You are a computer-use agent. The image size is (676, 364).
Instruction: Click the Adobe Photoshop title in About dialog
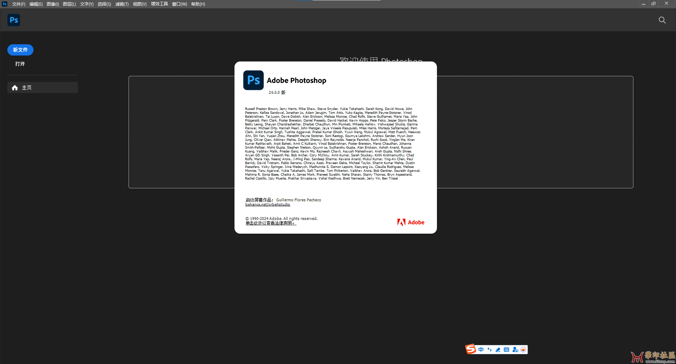[x=296, y=80]
